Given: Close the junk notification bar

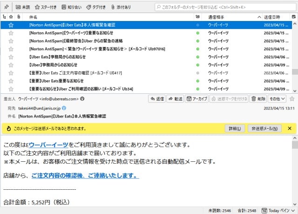Looking at the screenshot, I should click(290, 128).
